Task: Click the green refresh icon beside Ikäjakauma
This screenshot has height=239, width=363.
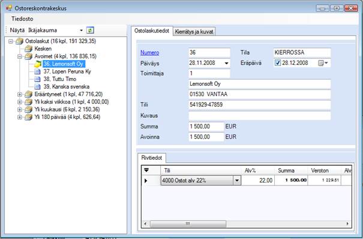Action: point(90,30)
